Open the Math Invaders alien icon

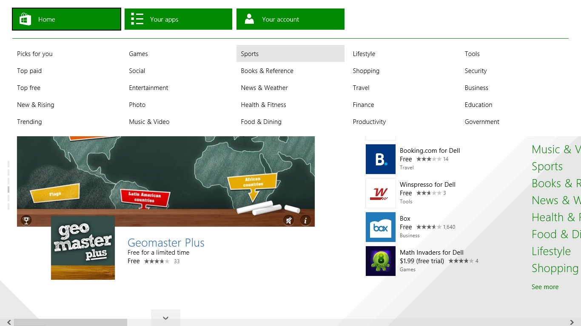click(x=381, y=261)
